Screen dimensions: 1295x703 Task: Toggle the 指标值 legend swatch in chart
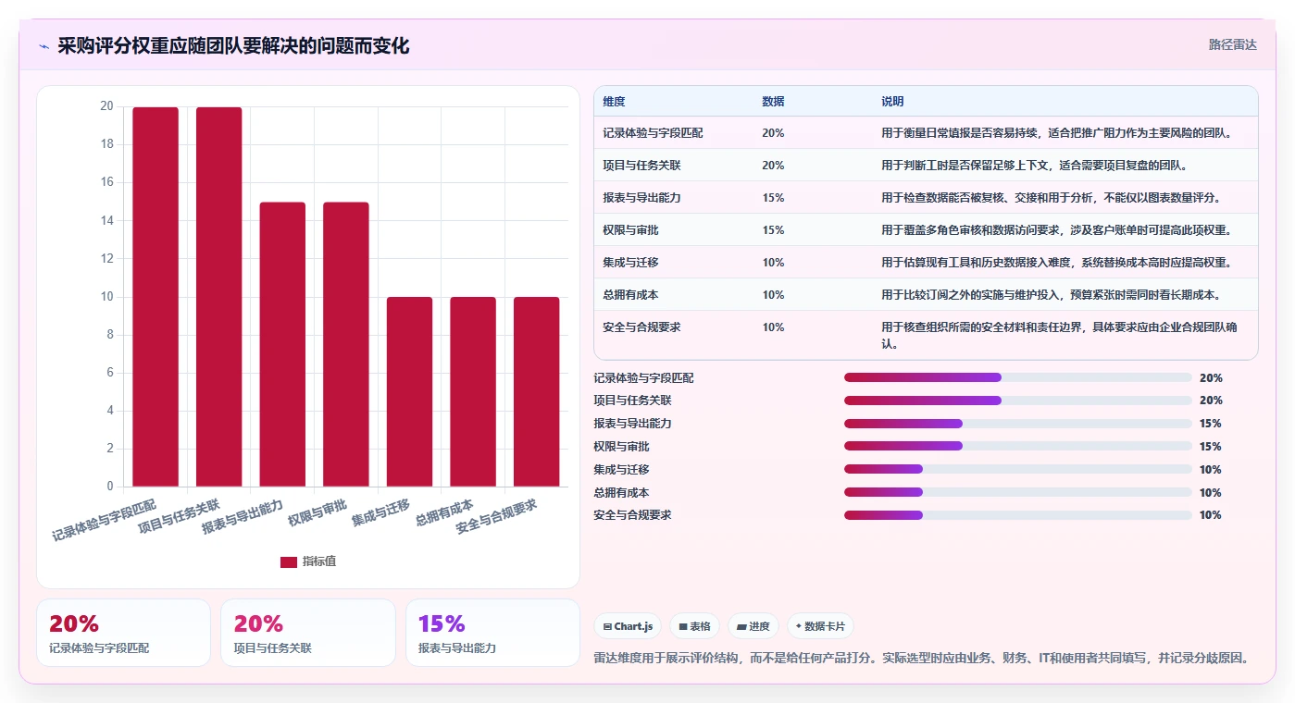point(289,561)
